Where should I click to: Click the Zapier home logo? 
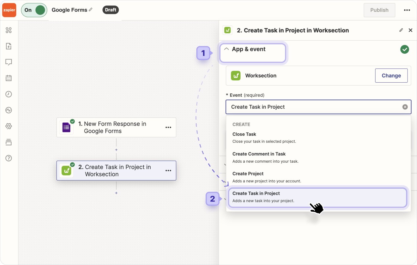9,10
